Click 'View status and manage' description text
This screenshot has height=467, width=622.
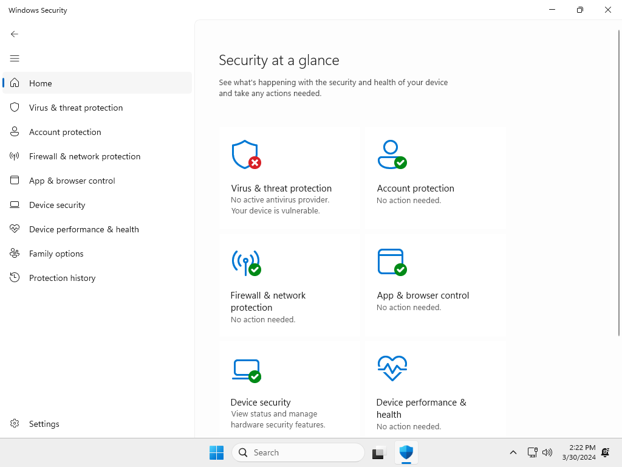(274, 413)
